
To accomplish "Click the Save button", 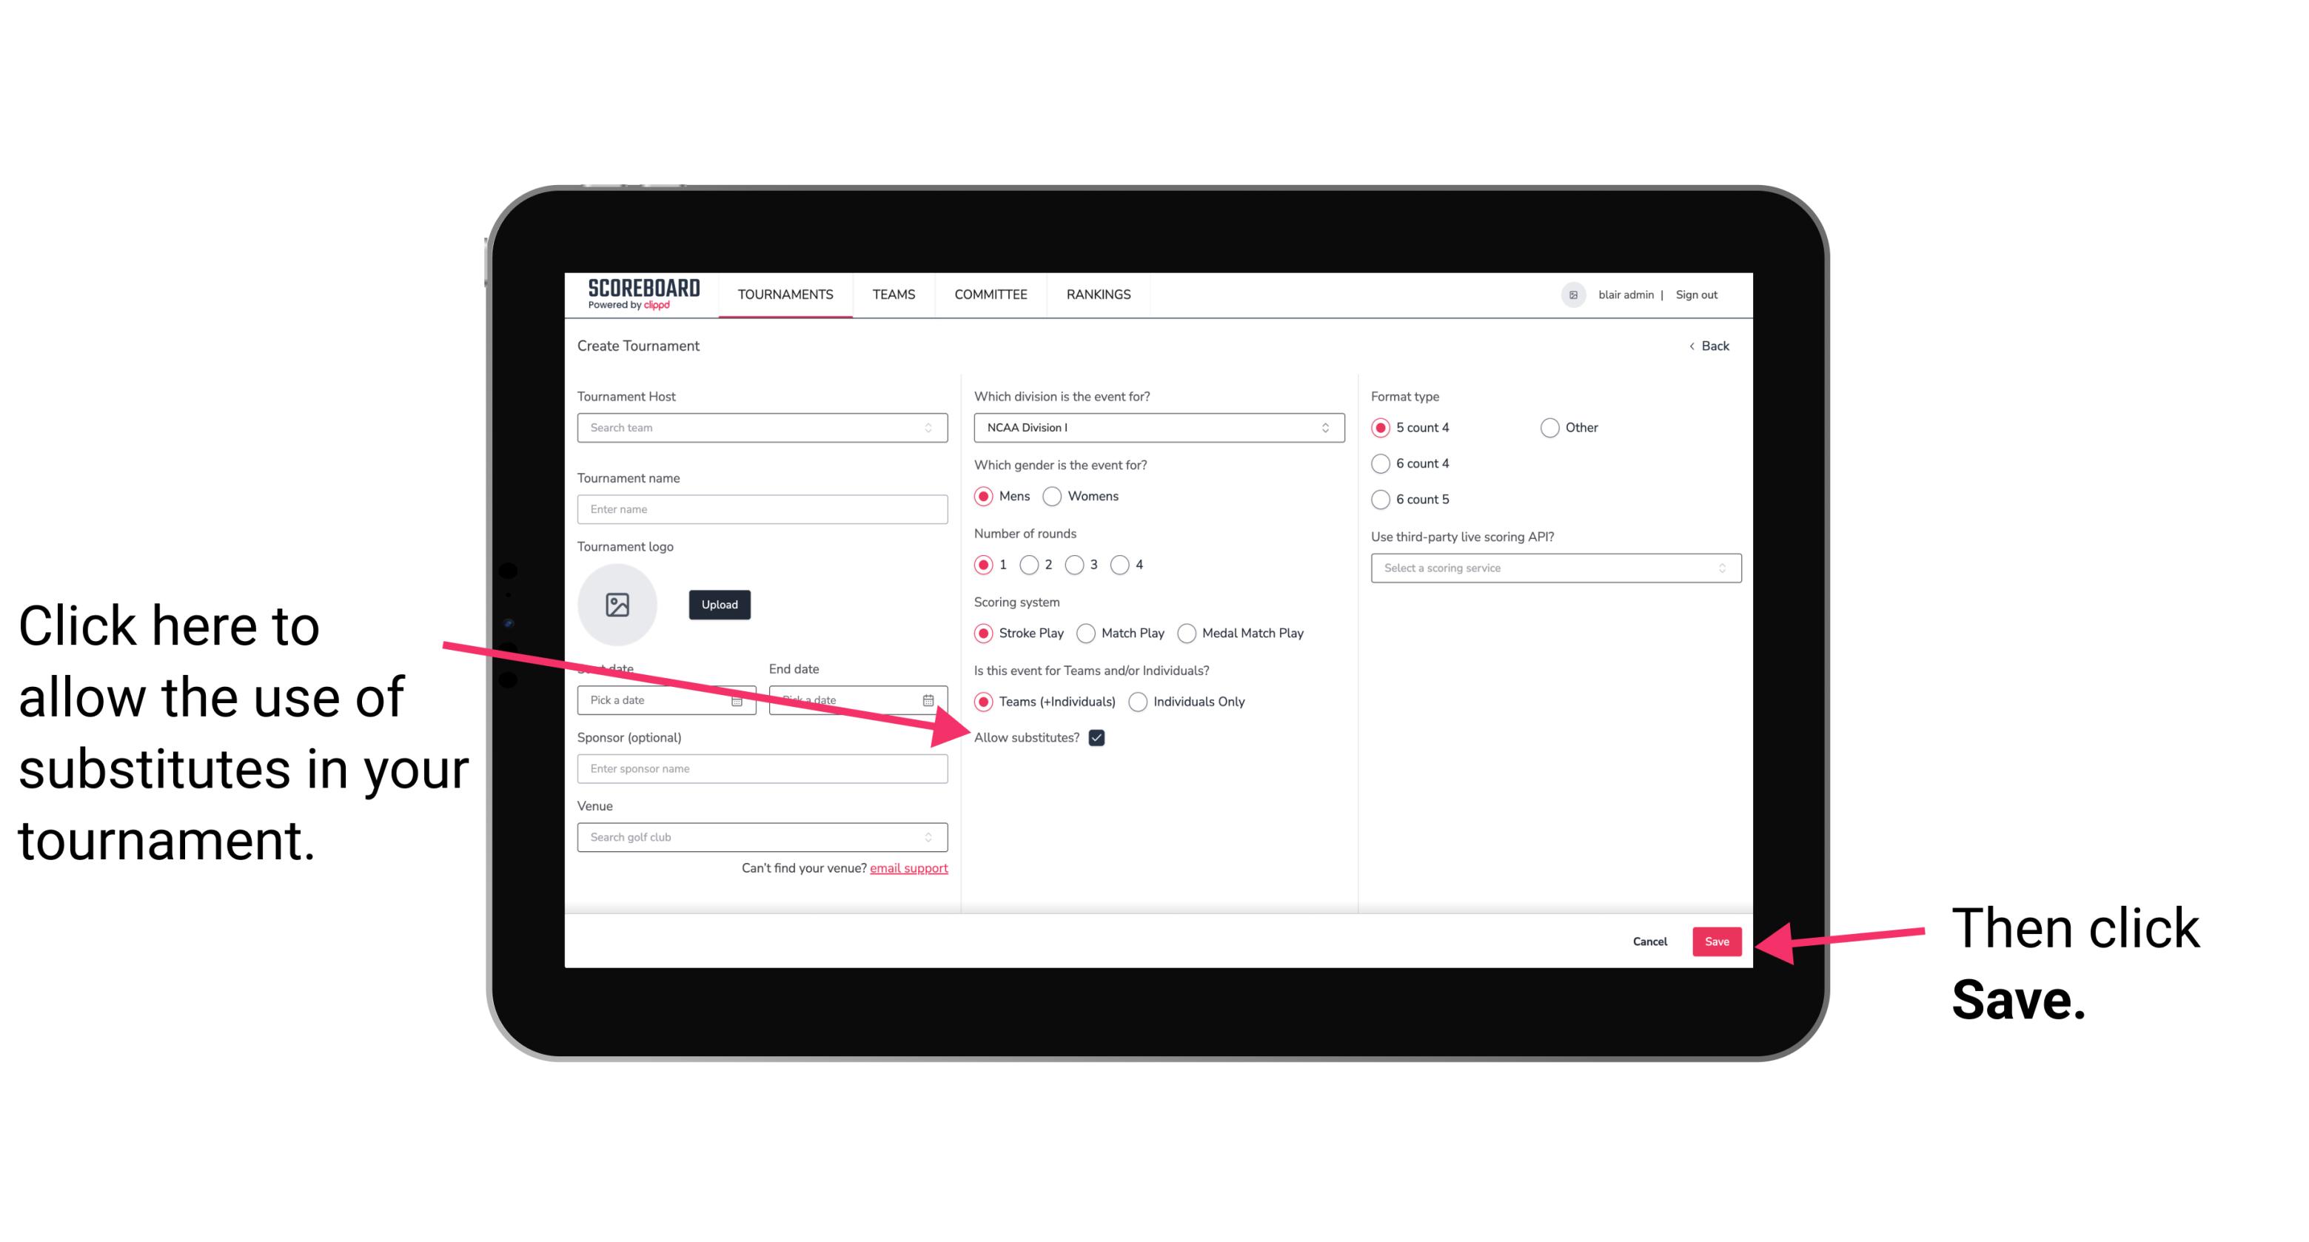I will [x=1717, y=939].
